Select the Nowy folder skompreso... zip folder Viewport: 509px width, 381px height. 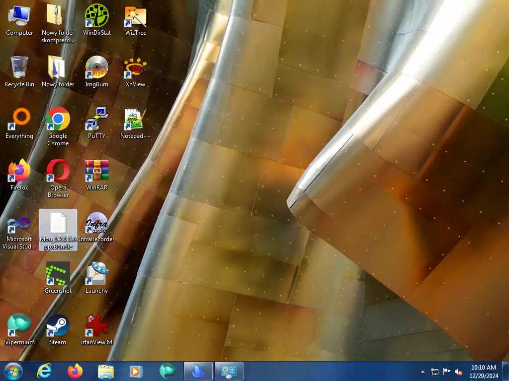58,23
